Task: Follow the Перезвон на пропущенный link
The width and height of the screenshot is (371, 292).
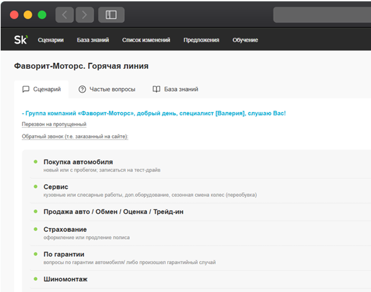Action: point(54,124)
